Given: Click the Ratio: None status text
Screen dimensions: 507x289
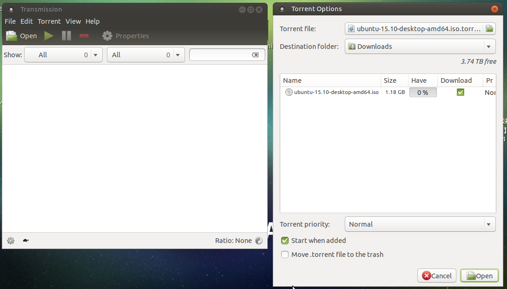Looking at the screenshot, I should (x=233, y=241).
